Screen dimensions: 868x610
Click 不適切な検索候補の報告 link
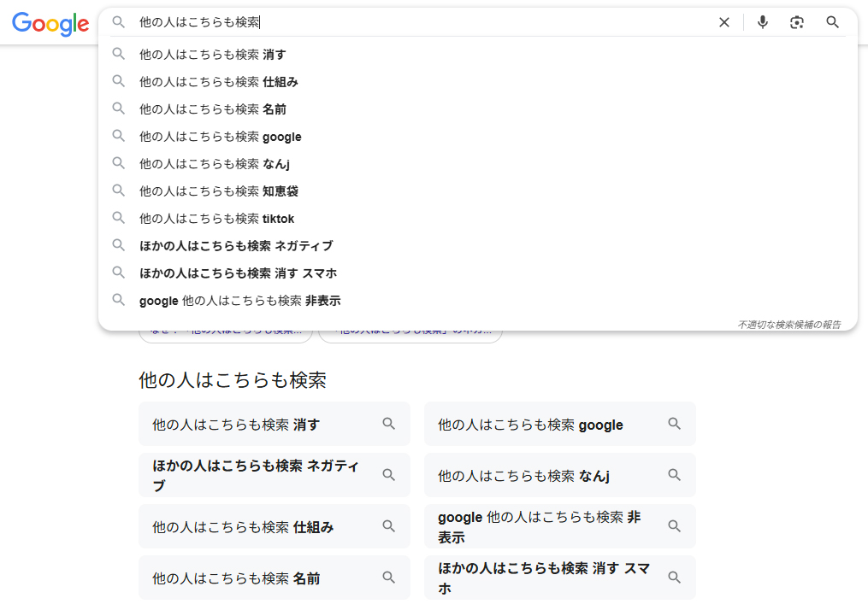pyautogui.click(x=788, y=325)
